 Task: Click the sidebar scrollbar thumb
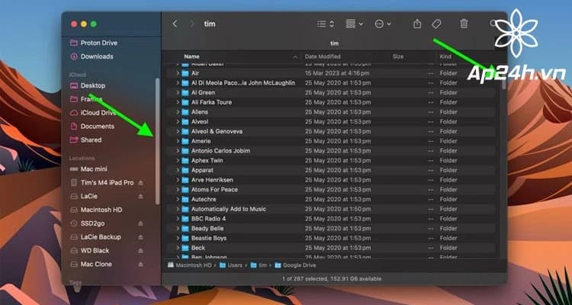pos(157,141)
